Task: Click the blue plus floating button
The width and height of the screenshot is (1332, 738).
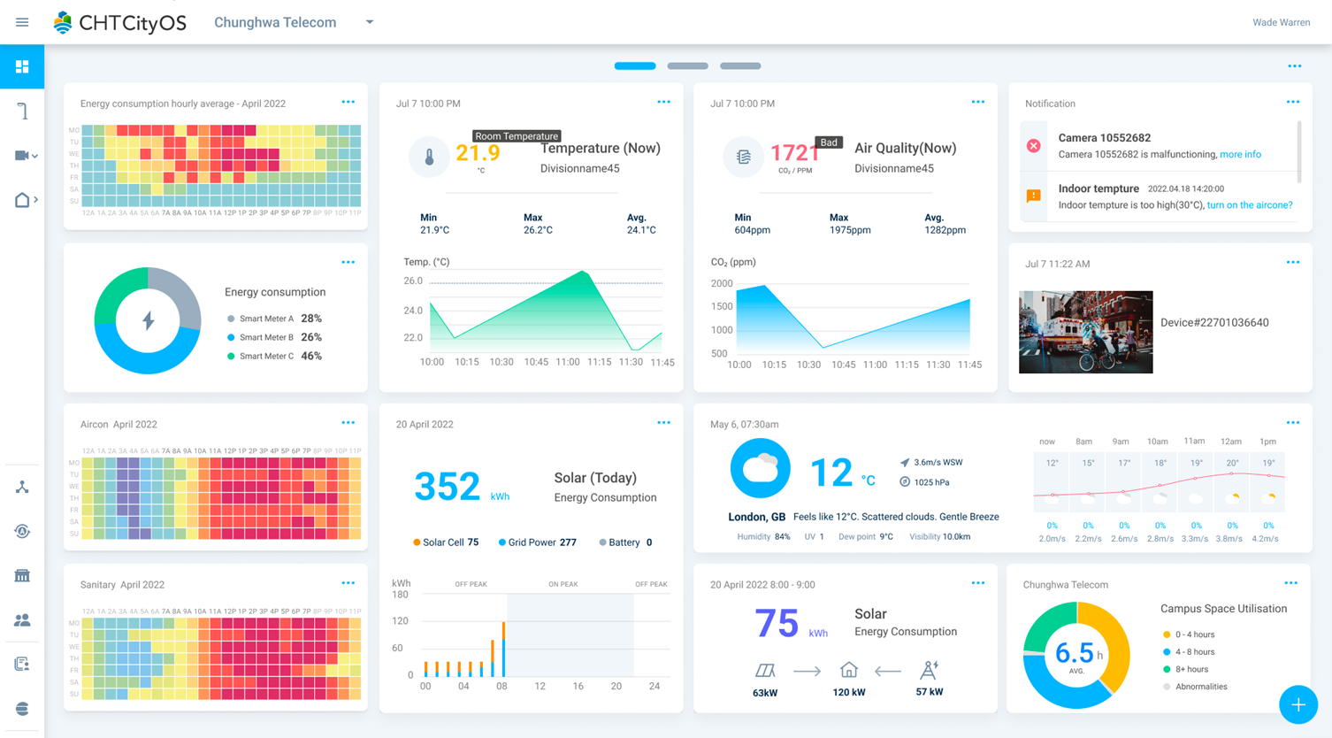Action: [x=1298, y=704]
